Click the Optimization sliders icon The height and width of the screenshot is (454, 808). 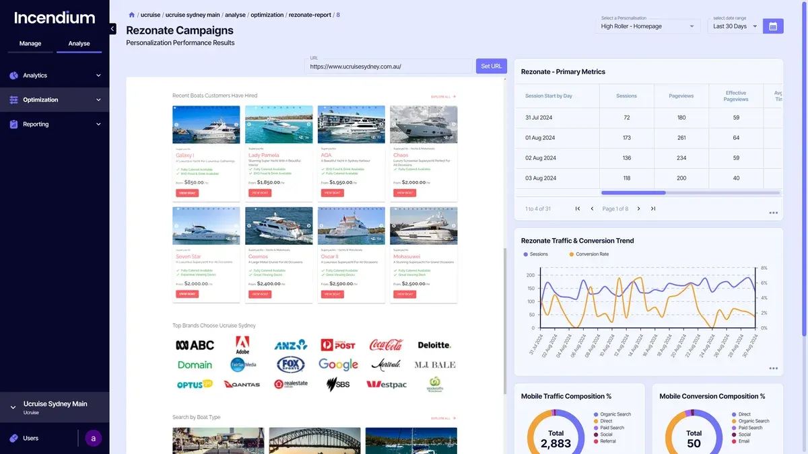coord(13,100)
